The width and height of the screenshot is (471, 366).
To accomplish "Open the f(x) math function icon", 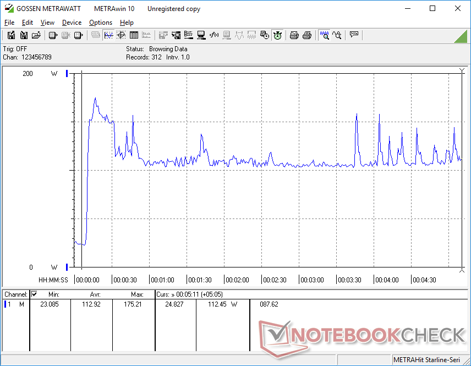I will pos(213,35).
